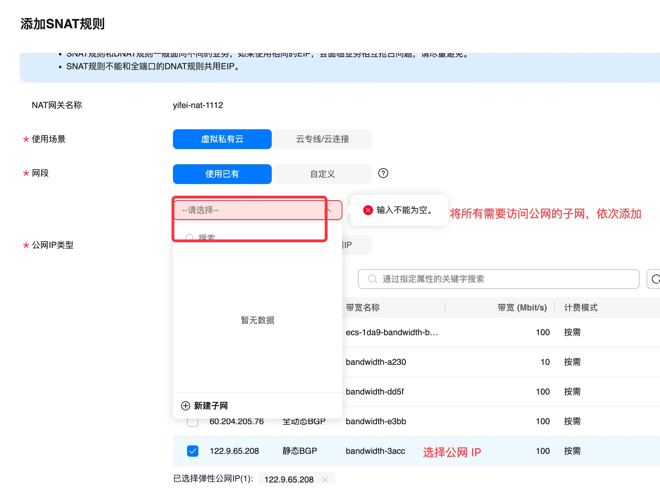Open the --请选择-- subnet dropdown
Image resolution: width=660 pixels, height=498 pixels.
point(257,210)
